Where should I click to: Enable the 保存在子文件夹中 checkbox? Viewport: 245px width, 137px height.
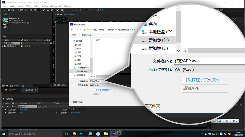click(94, 90)
